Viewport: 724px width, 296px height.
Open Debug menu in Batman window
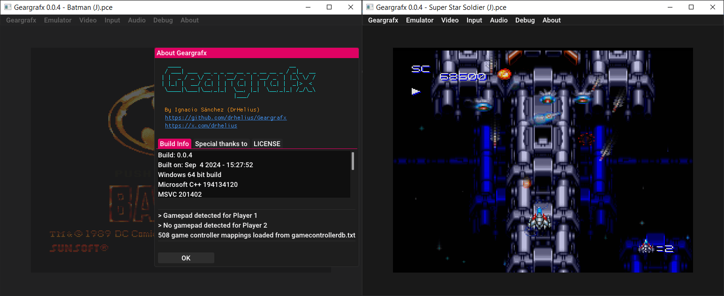click(163, 20)
